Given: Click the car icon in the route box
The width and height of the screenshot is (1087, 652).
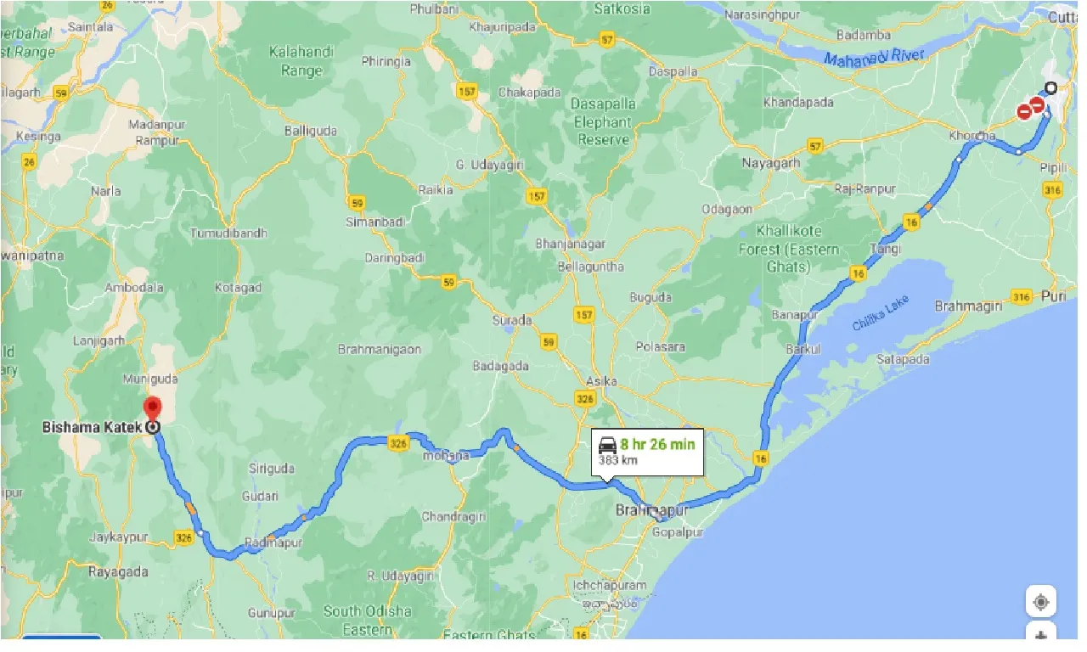Looking at the screenshot, I should [x=607, y=444].
